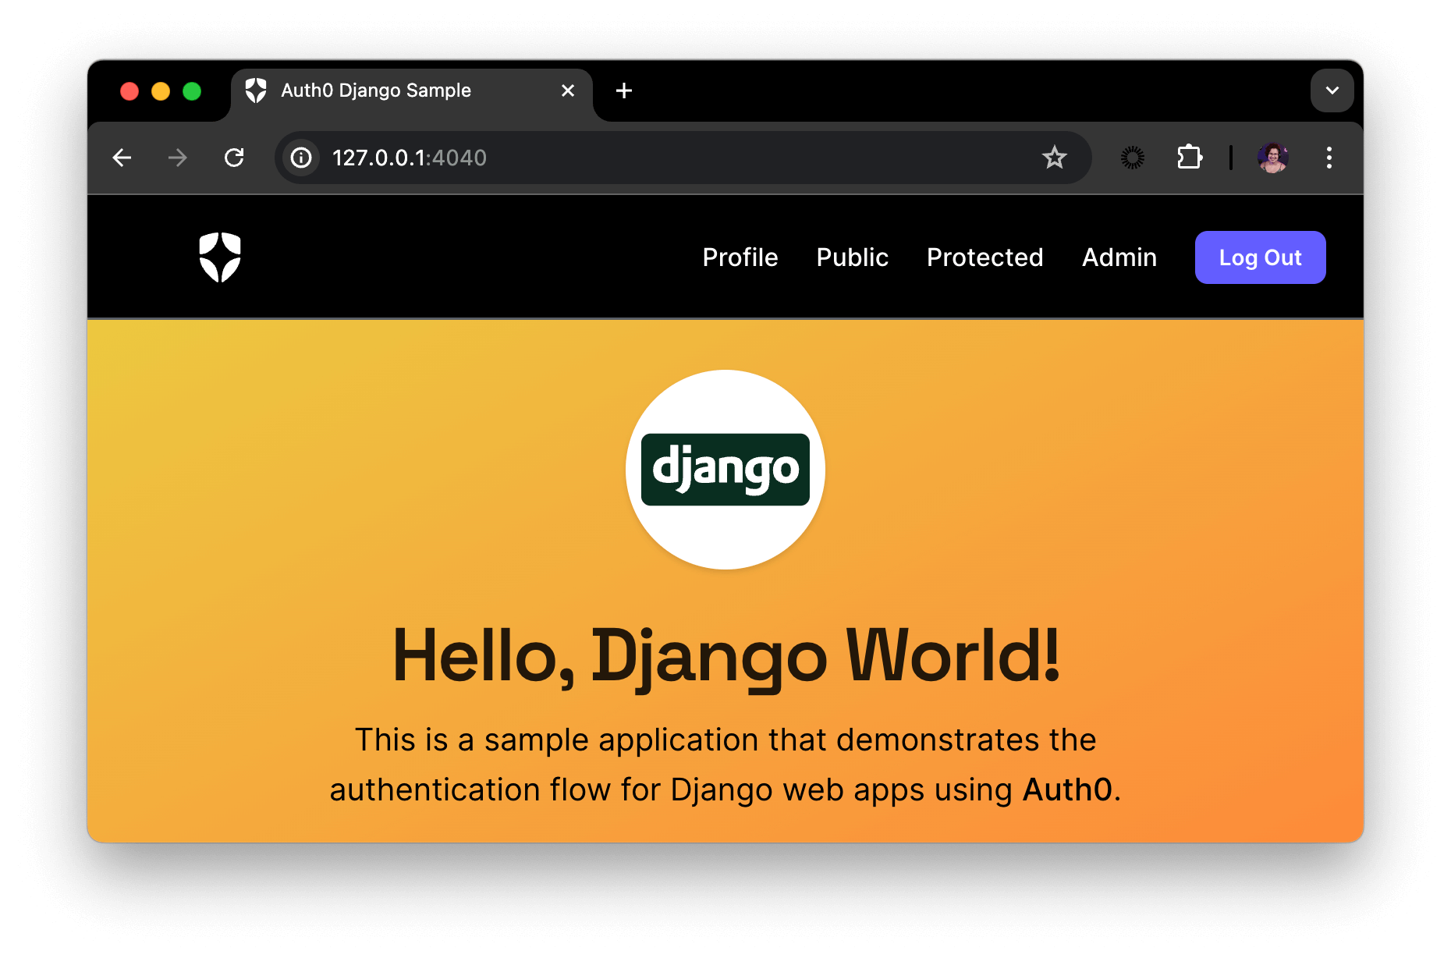Open the Profile navigation menu item
1451x958 pixels.
pos(740,257)
